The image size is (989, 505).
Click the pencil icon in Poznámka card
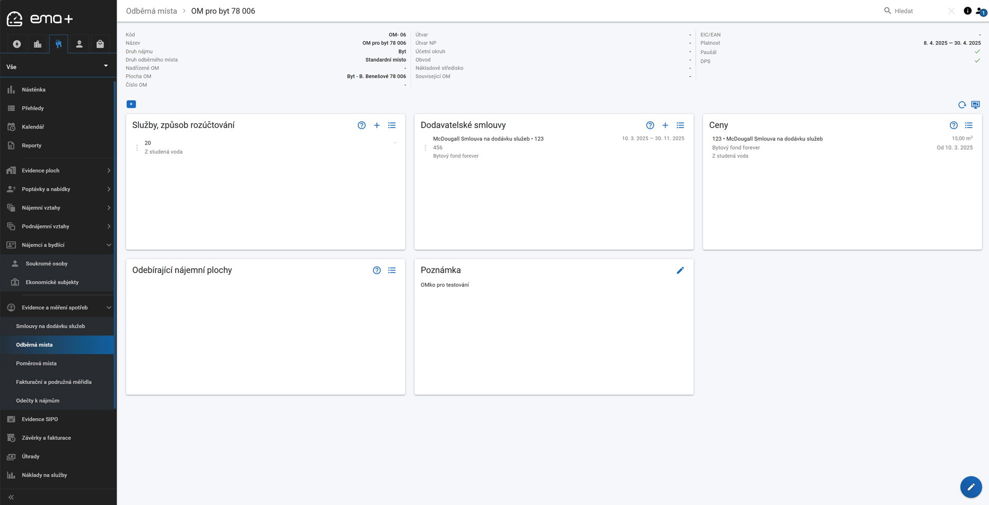[680, 270]
